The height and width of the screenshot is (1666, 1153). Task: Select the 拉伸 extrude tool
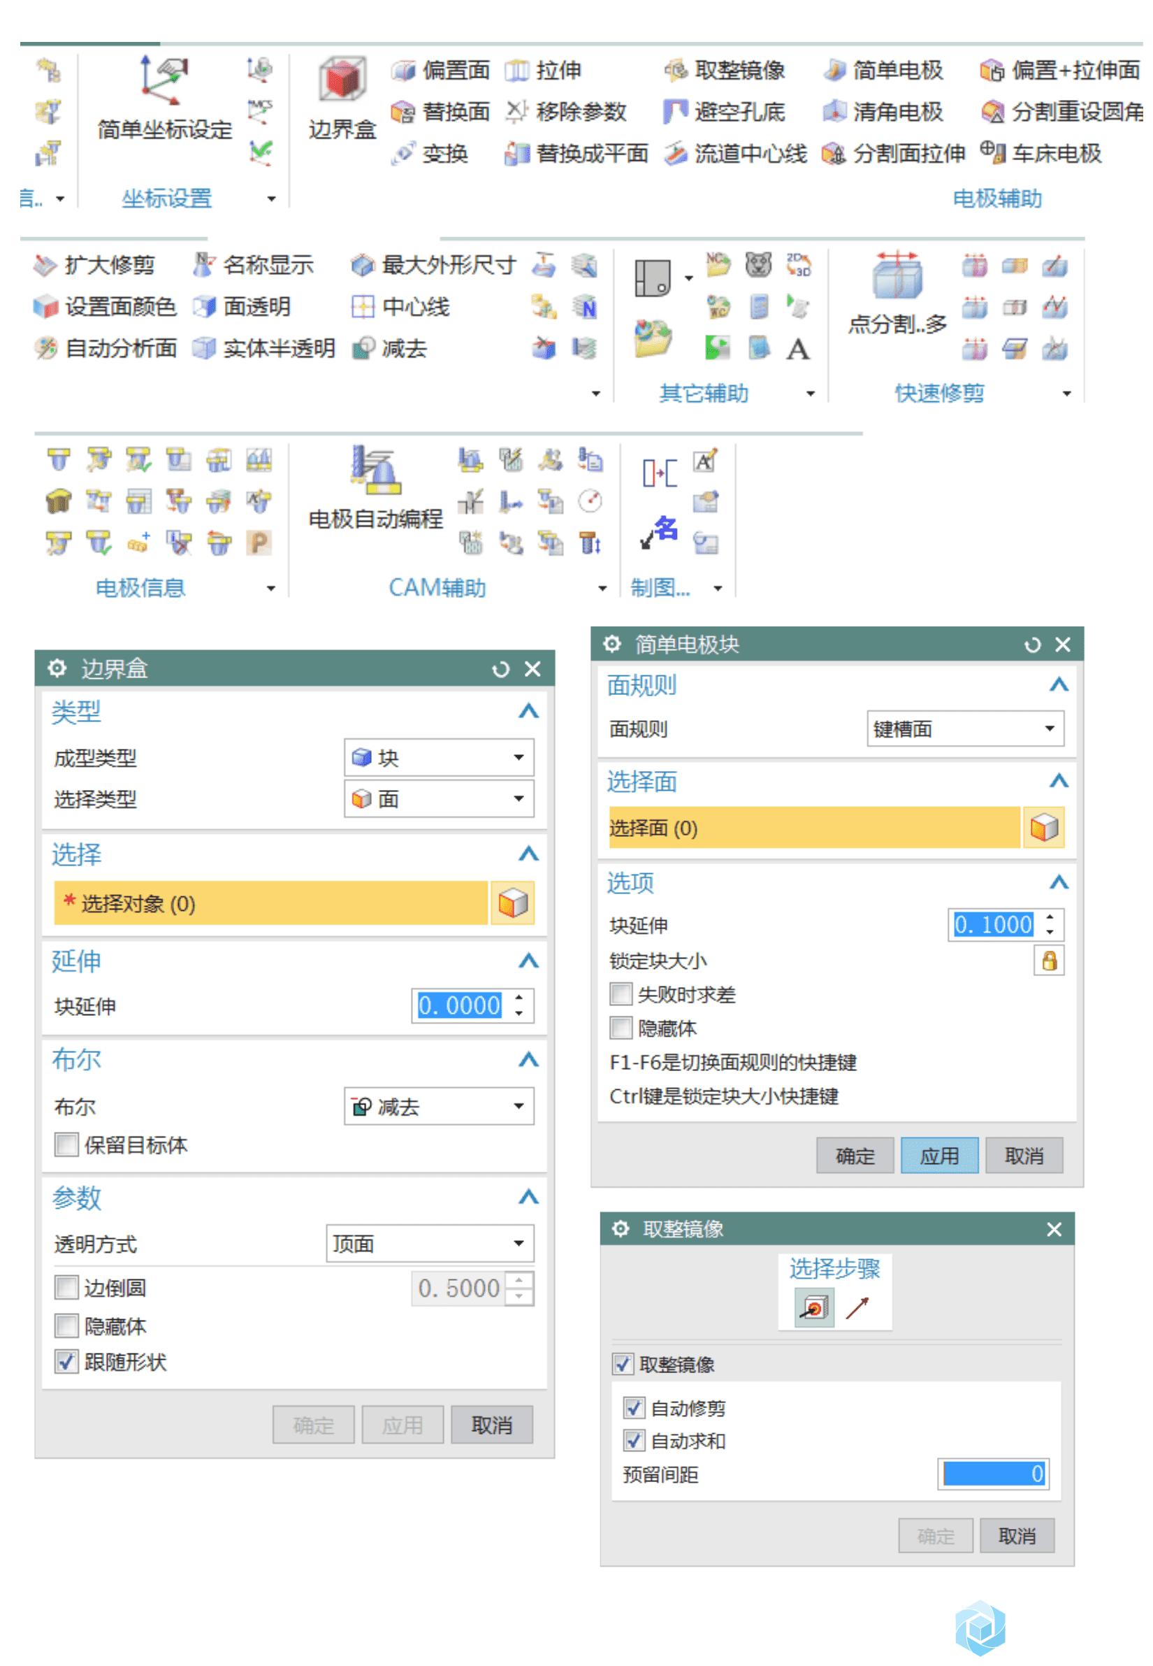click(543, 70)
